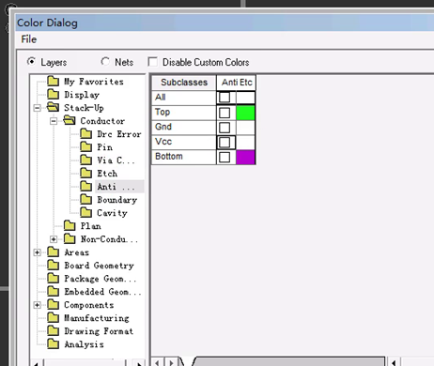
Task: Click the white All row color swatch
Action: (245, 98)
